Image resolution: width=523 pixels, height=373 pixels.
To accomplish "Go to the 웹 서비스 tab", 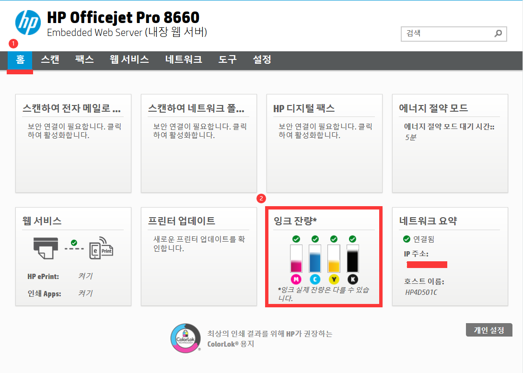I will (129, 60).
